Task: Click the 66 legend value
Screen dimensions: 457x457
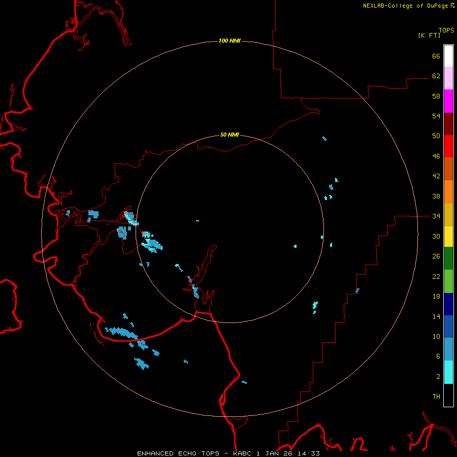Action: pyautogui.click(x=436, y=56)
